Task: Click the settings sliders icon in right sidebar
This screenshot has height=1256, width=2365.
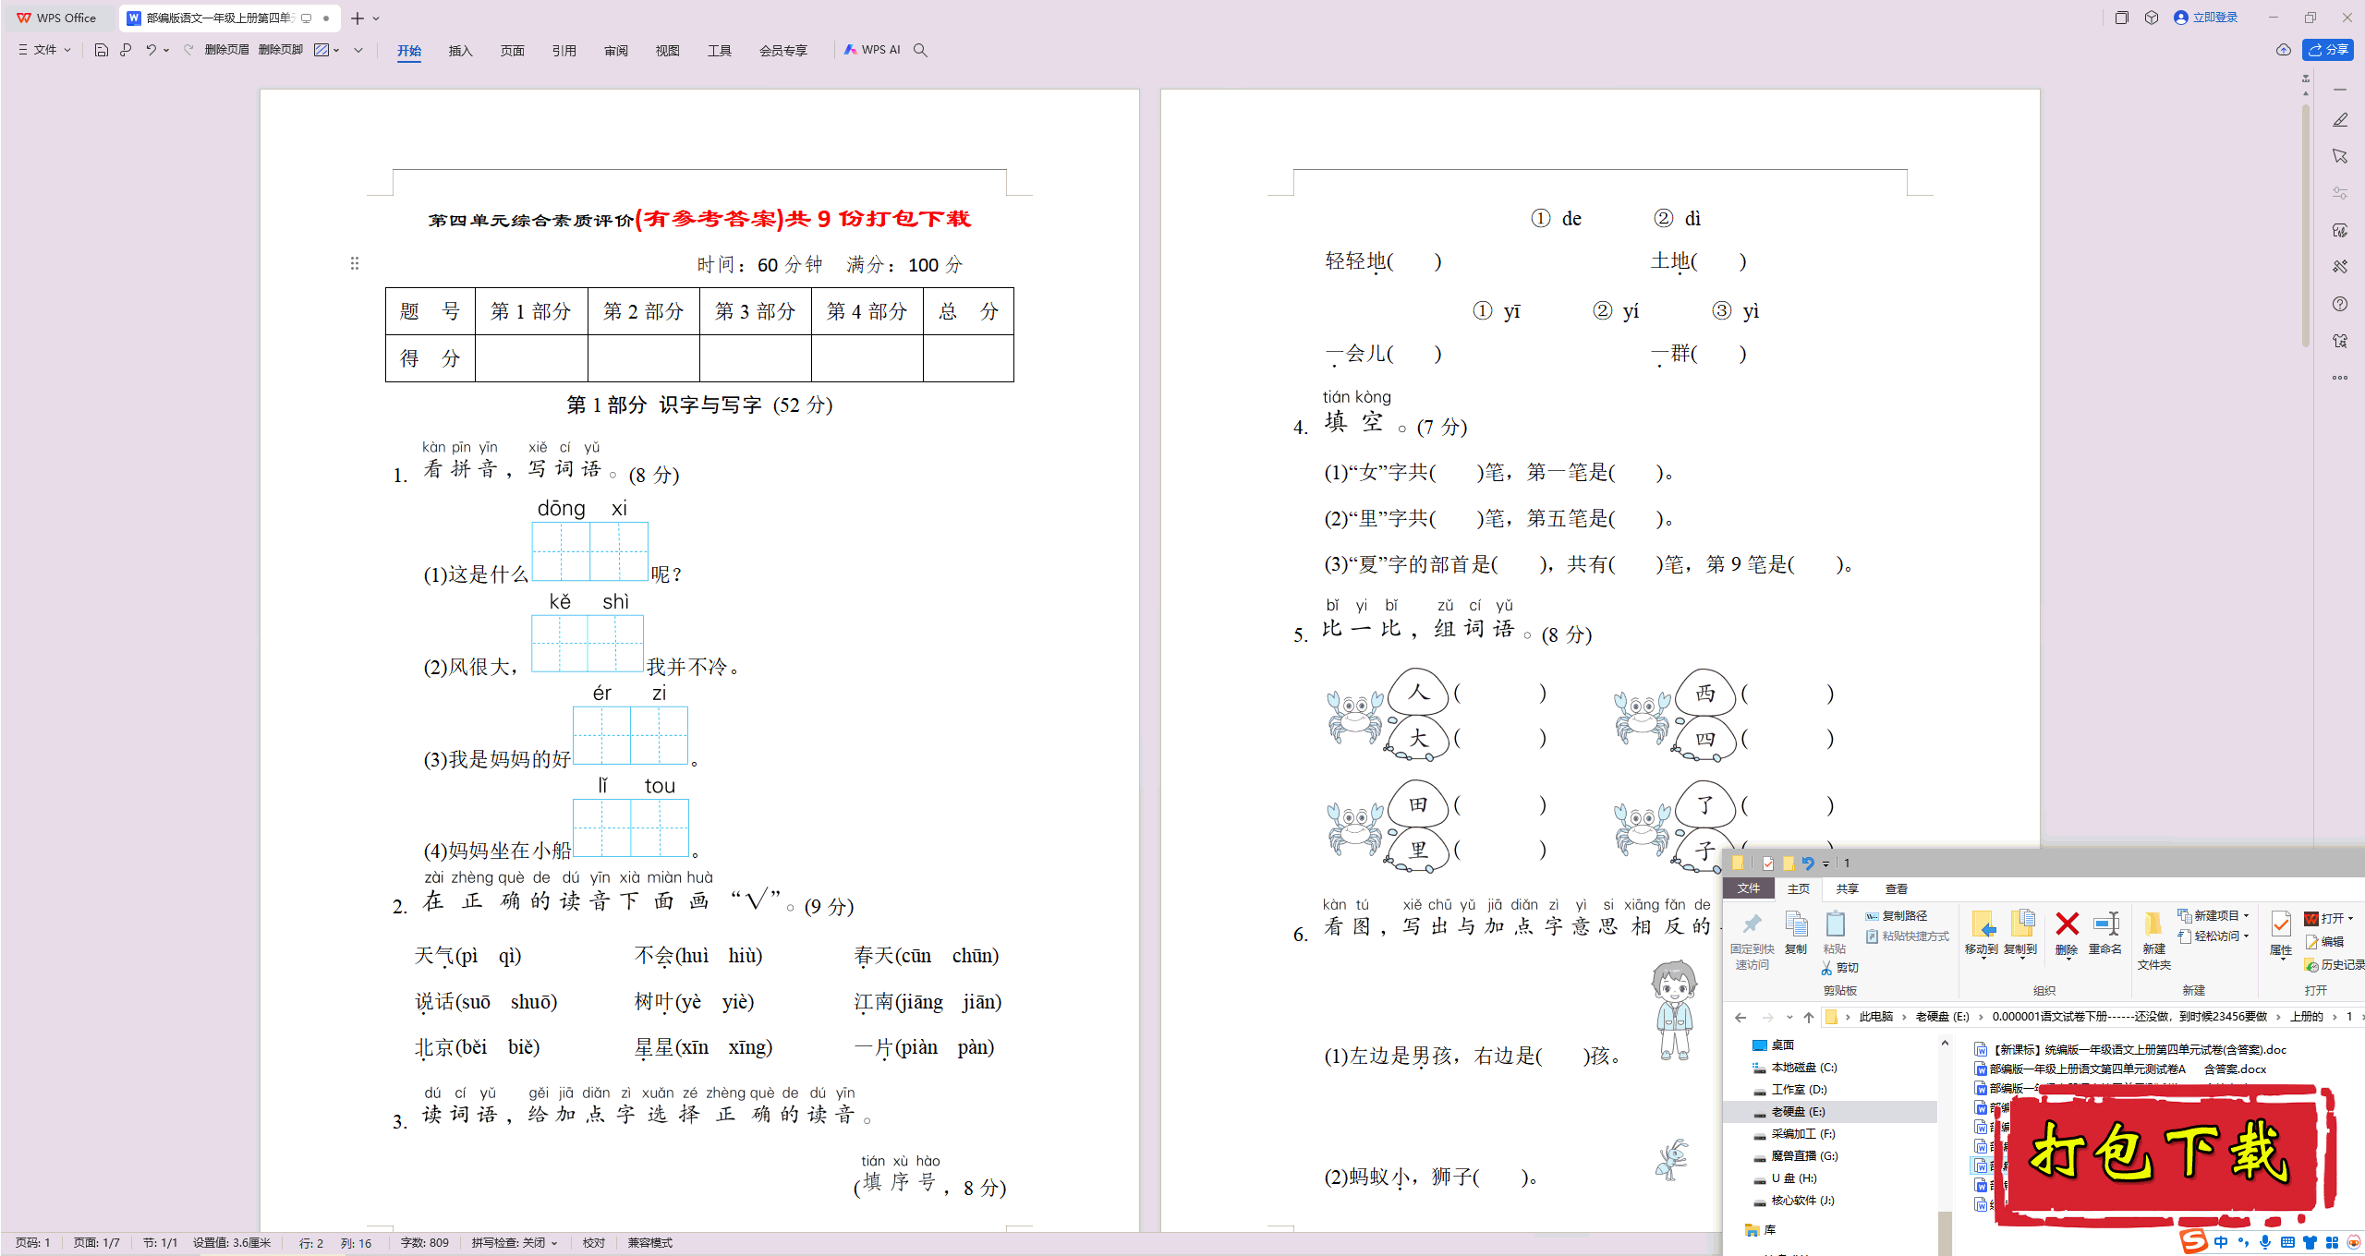Action: 2340,193
